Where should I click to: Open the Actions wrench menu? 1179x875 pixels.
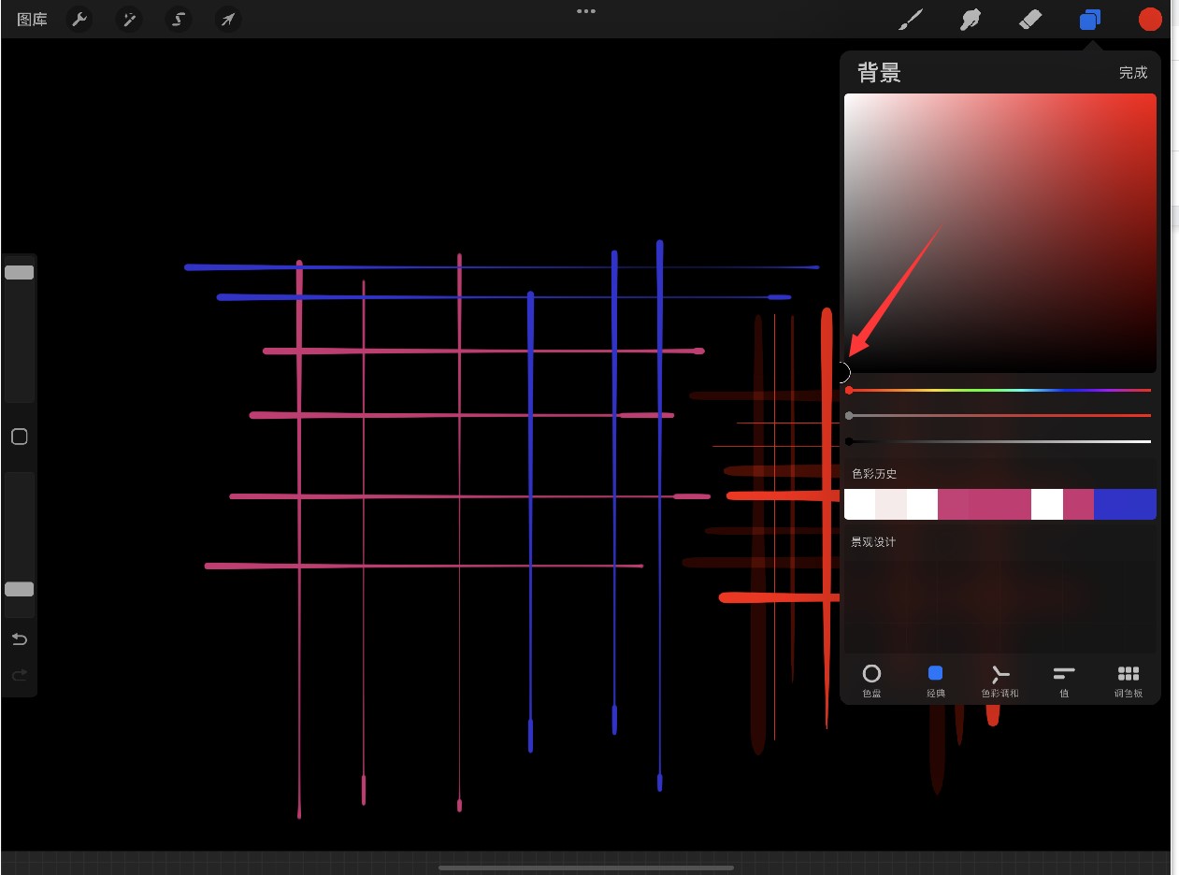pyautogui.click(x=79, y=20)
